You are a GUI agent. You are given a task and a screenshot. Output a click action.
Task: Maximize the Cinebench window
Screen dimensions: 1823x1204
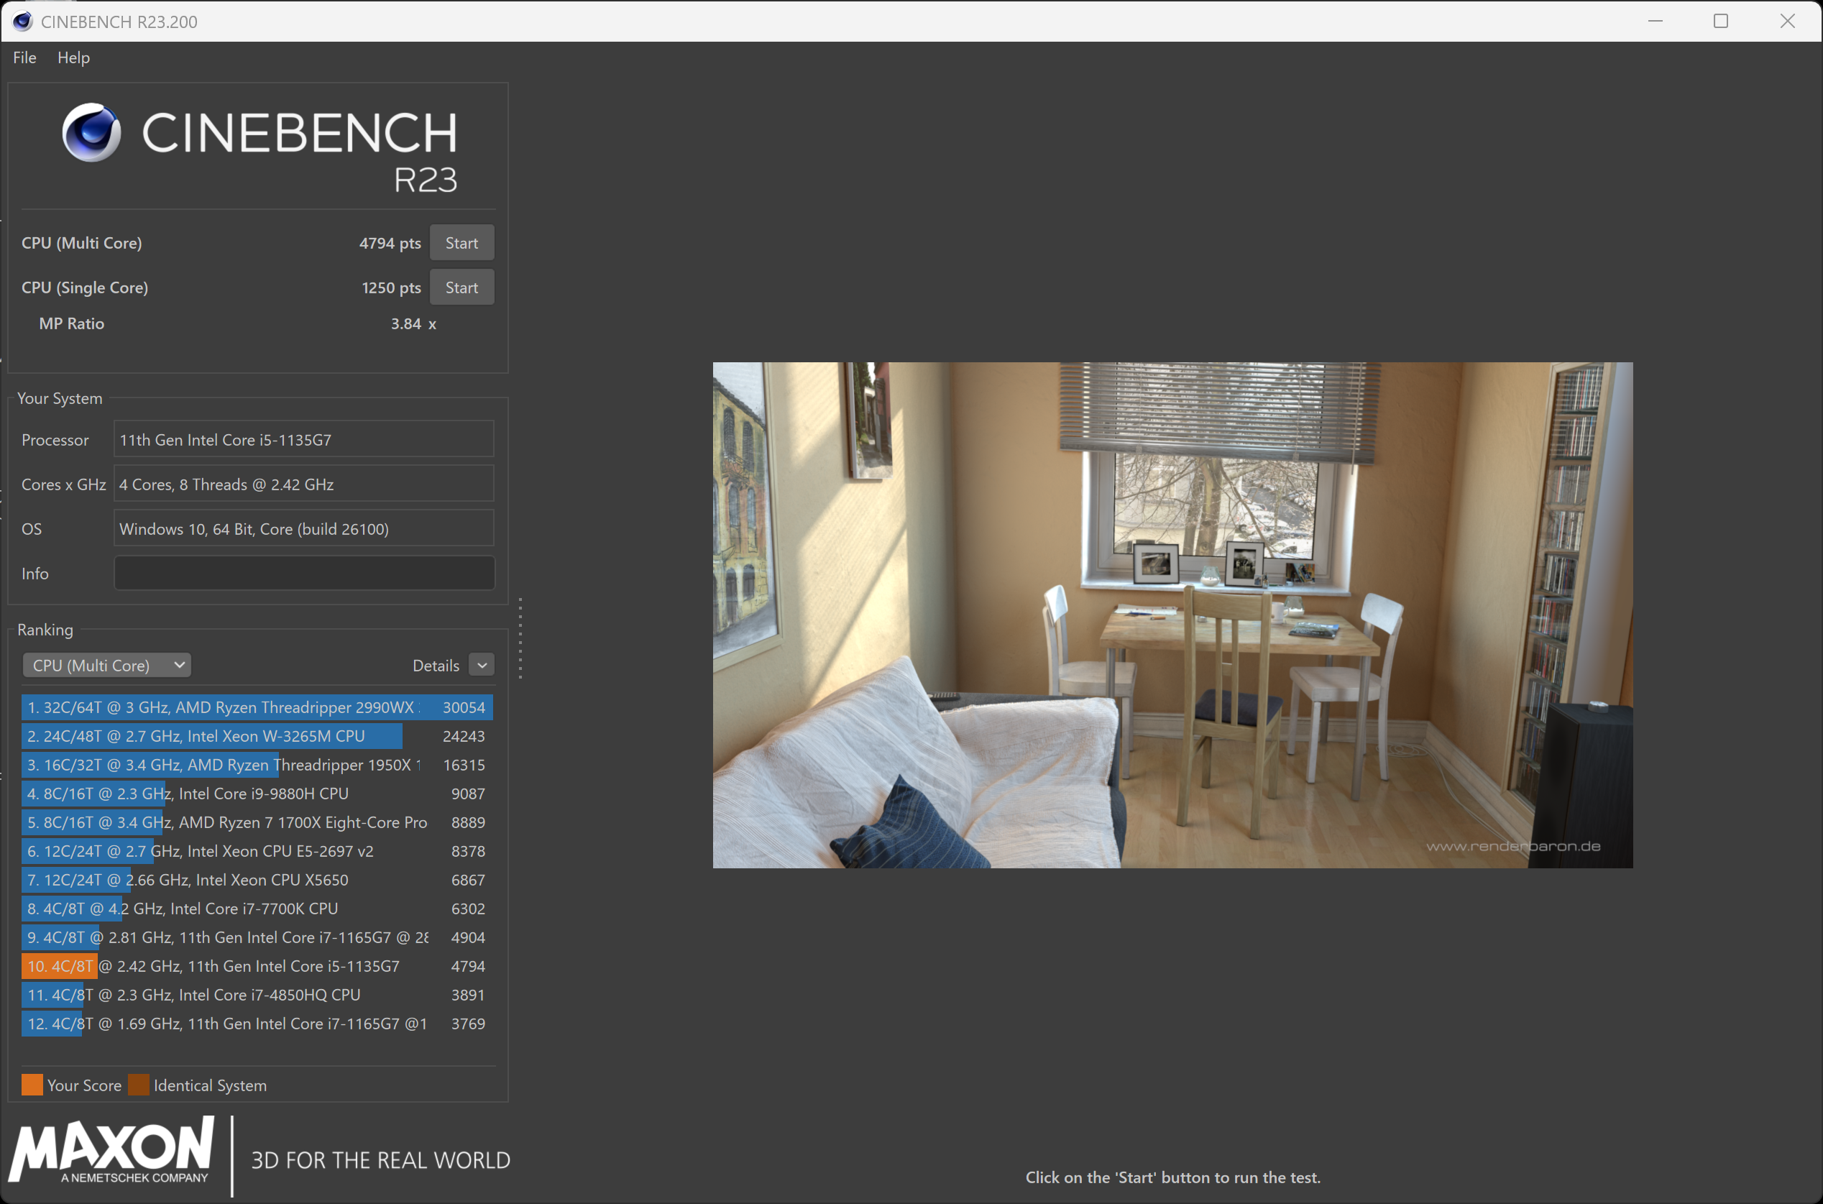pyautogui.click(x=1721, y=22)
